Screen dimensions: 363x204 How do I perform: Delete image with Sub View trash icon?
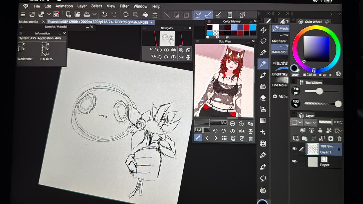250,138
